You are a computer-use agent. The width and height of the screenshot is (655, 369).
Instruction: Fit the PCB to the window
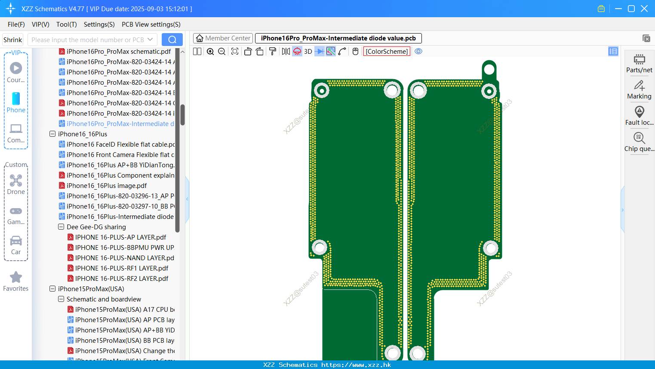235,51
